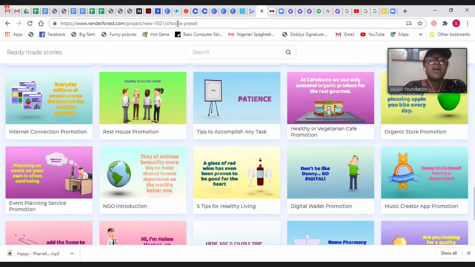This screenshot has width=475, height=267.
Task: Bookmark this page with the star icon
Action: coord(420,23)
